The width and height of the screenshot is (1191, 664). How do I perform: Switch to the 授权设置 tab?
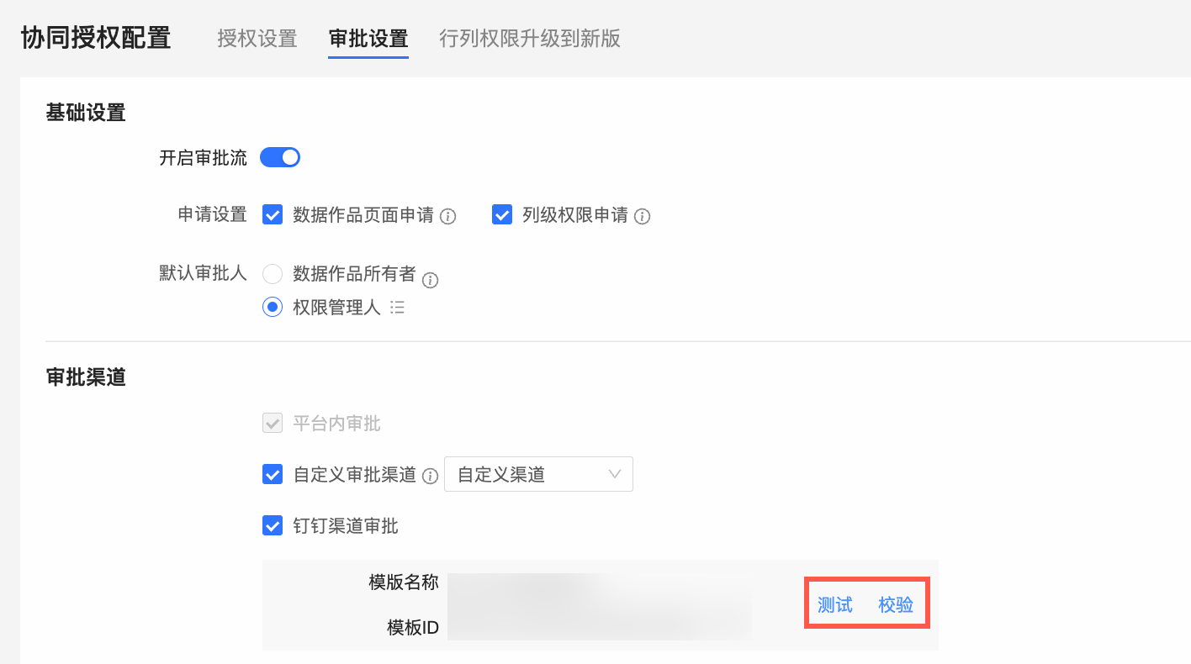pos(257,39)
